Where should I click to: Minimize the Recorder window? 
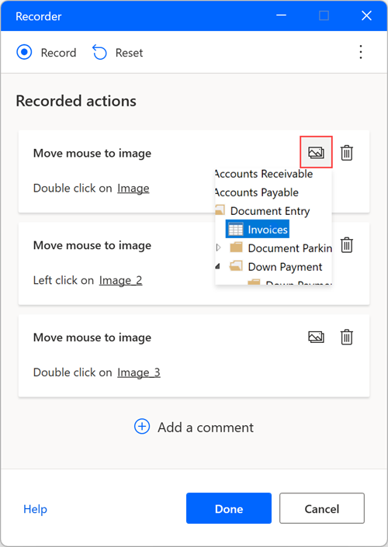(x=281, y=16)
